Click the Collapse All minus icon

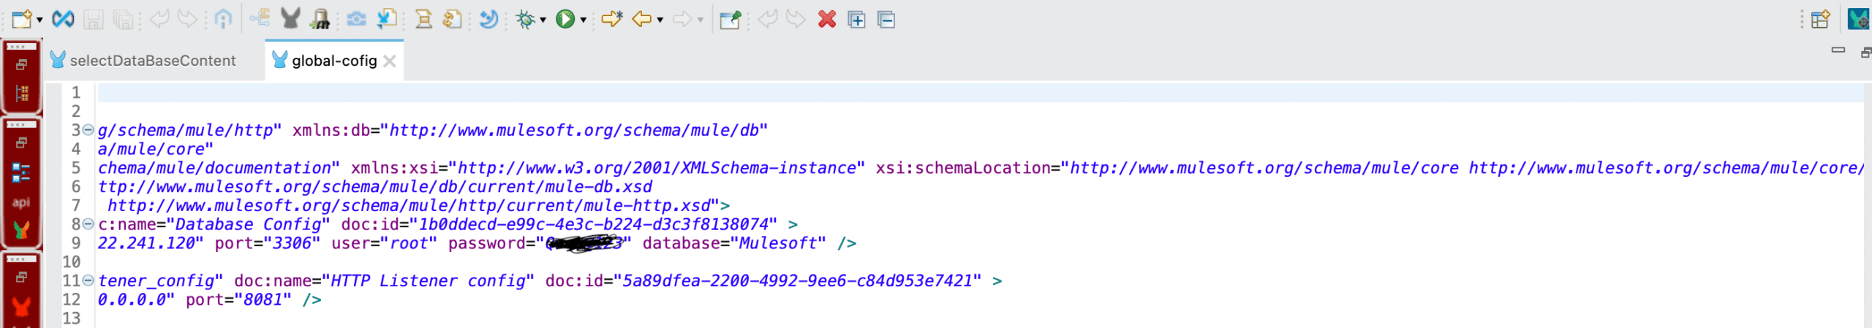pyautogui.click(x=886, y=19)
